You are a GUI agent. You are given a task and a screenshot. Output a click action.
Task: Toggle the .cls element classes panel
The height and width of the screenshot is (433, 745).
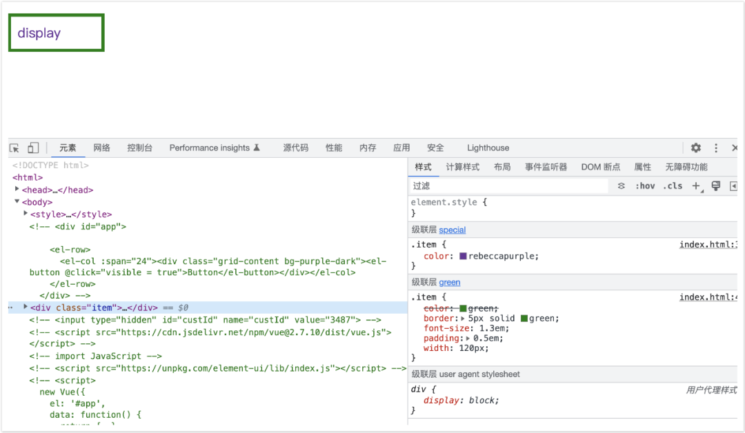pyautogui.click(x=673, y=186)
